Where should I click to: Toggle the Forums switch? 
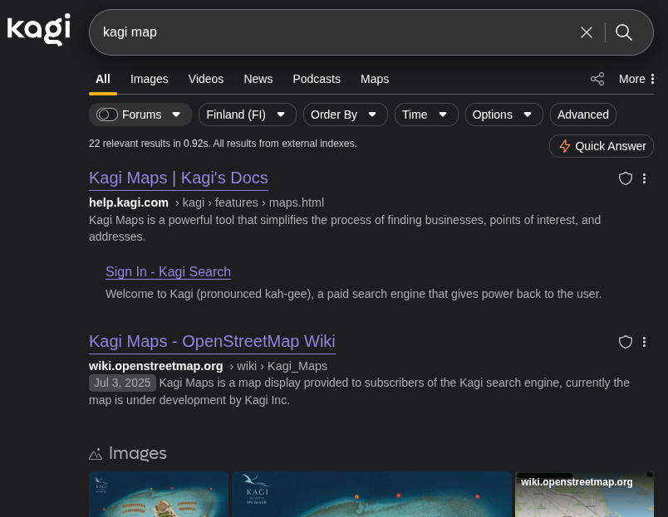point(107,115)
